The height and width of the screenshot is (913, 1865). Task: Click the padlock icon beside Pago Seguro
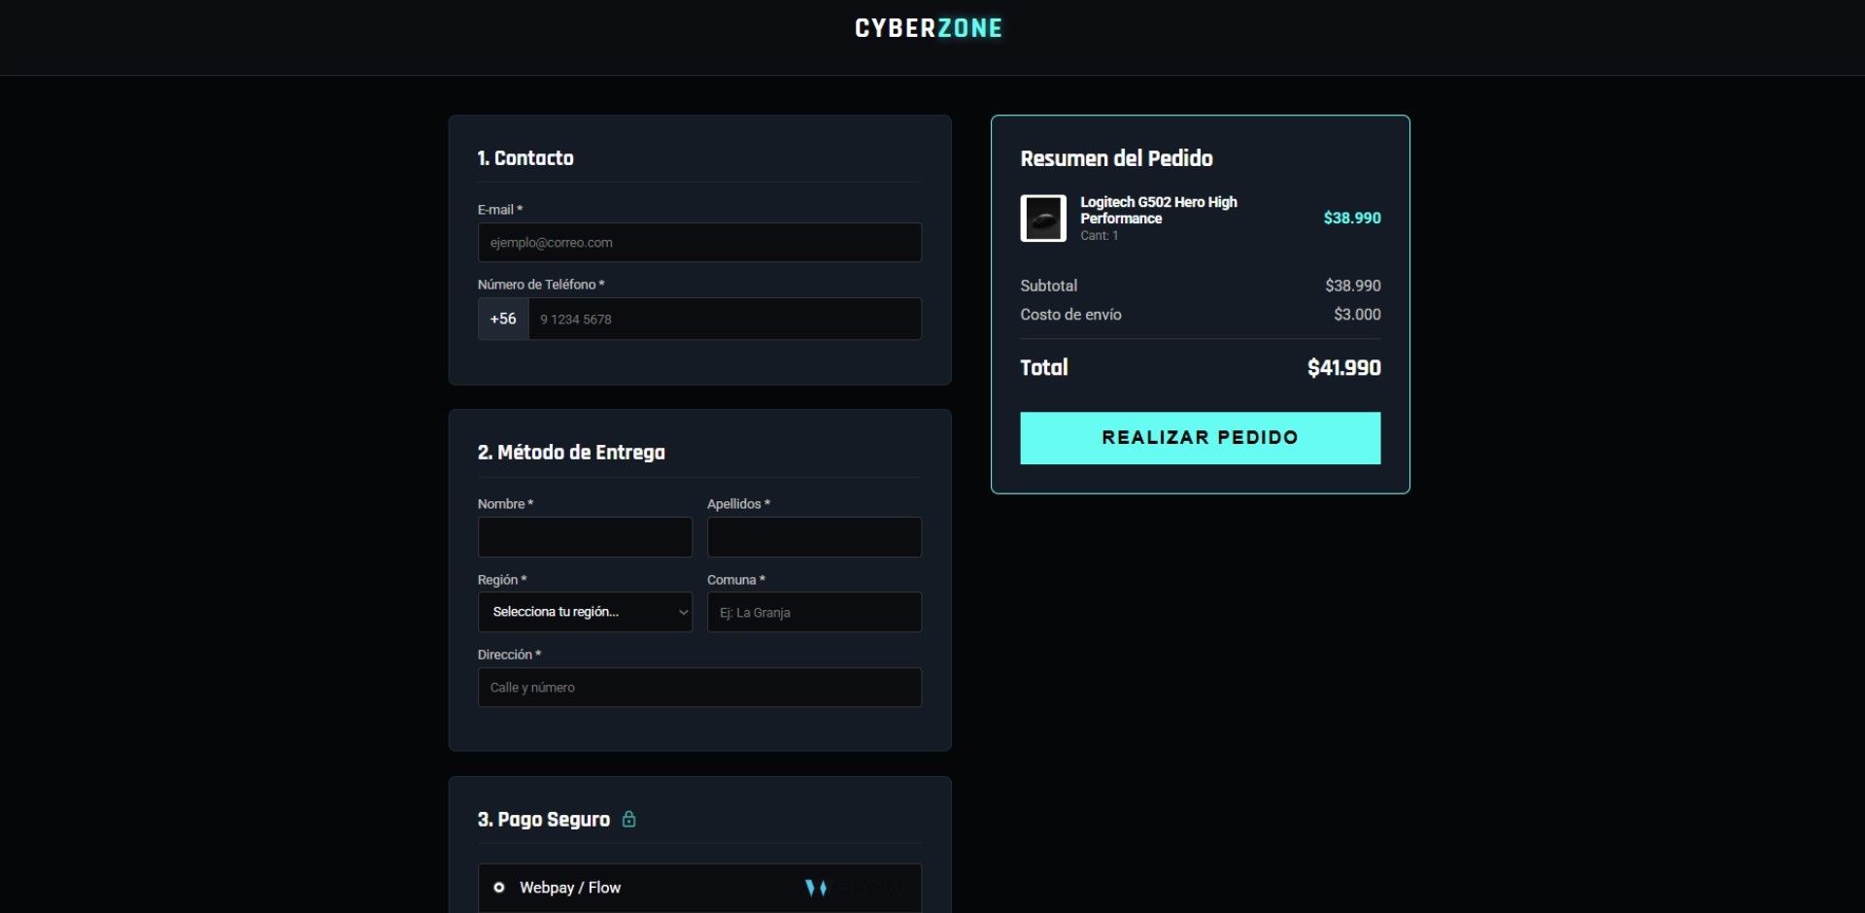[x=629, y=819]
